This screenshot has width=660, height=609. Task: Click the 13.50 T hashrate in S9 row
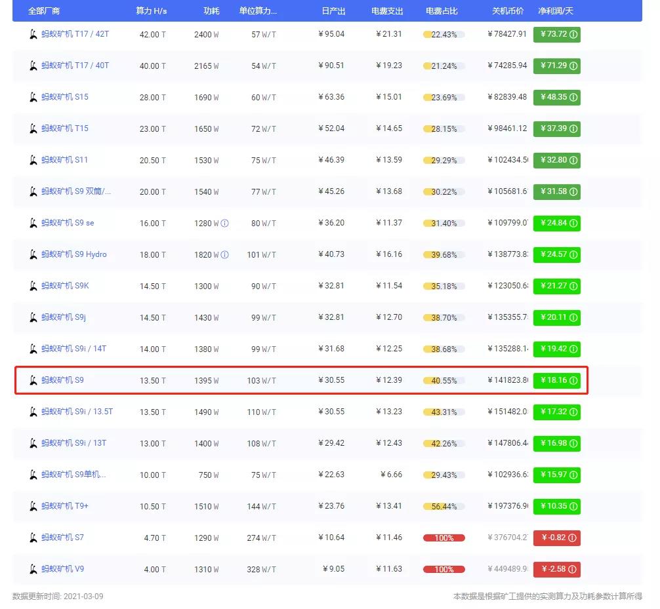click(x=153, y=381)
